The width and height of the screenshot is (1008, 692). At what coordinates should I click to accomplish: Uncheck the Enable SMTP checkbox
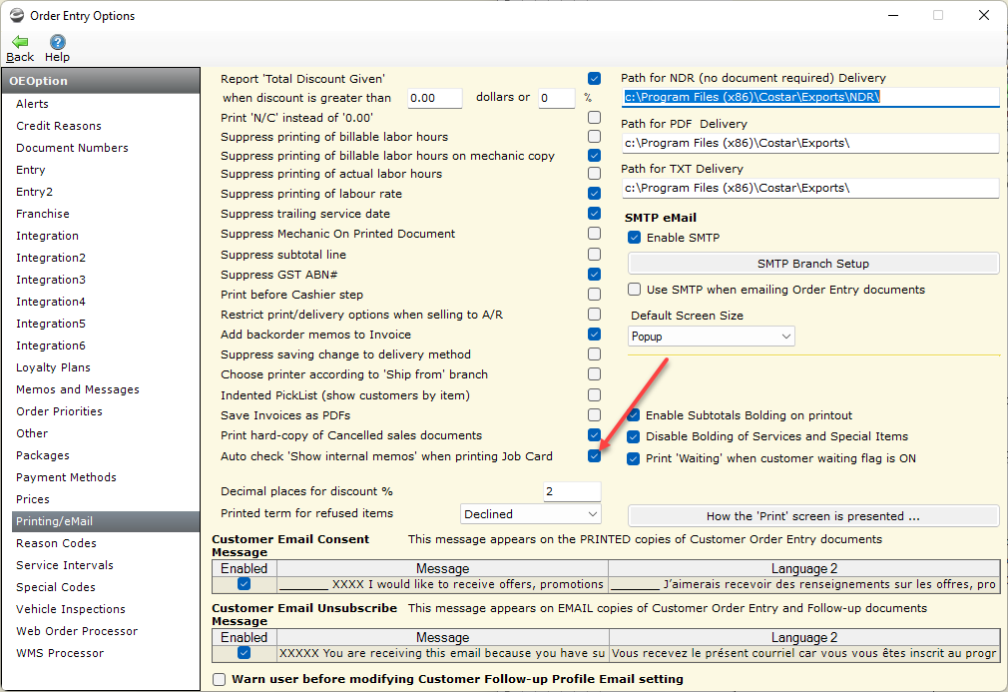pos(634,238)
